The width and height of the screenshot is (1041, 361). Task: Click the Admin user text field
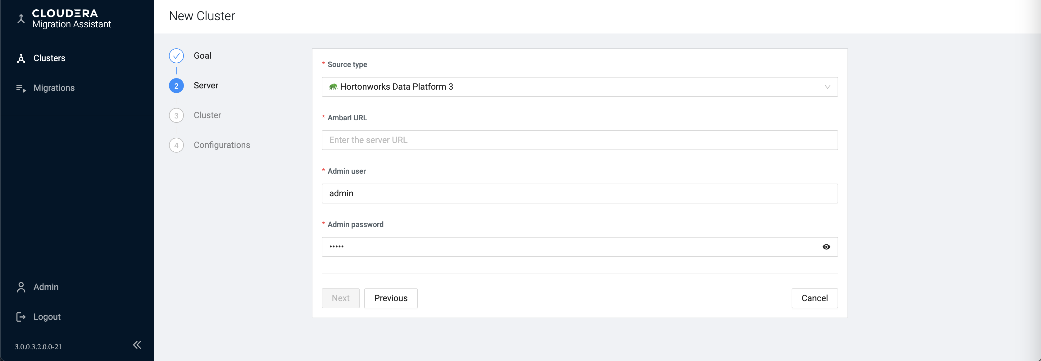coord(579,194)
